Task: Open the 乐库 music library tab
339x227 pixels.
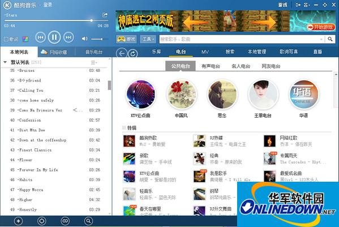Action: [x=156, y=52]
